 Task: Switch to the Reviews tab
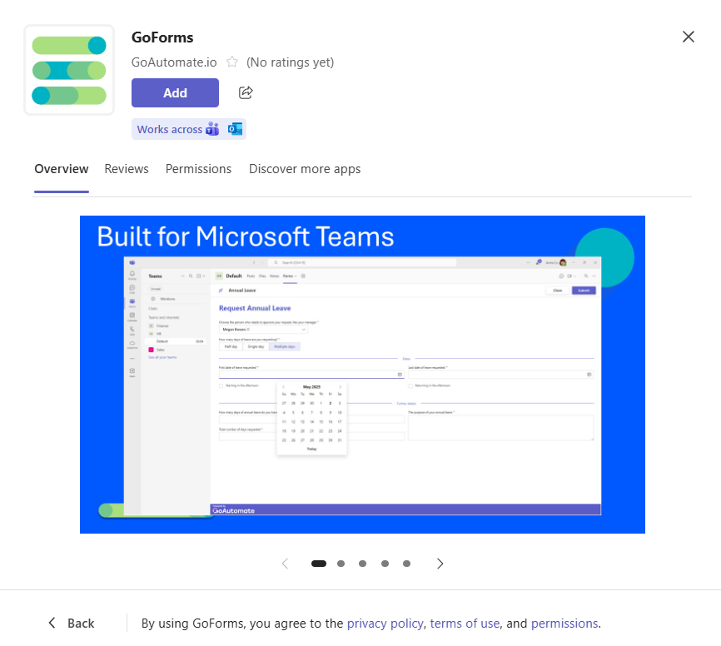pyautogui.click(x=127, y=169)
